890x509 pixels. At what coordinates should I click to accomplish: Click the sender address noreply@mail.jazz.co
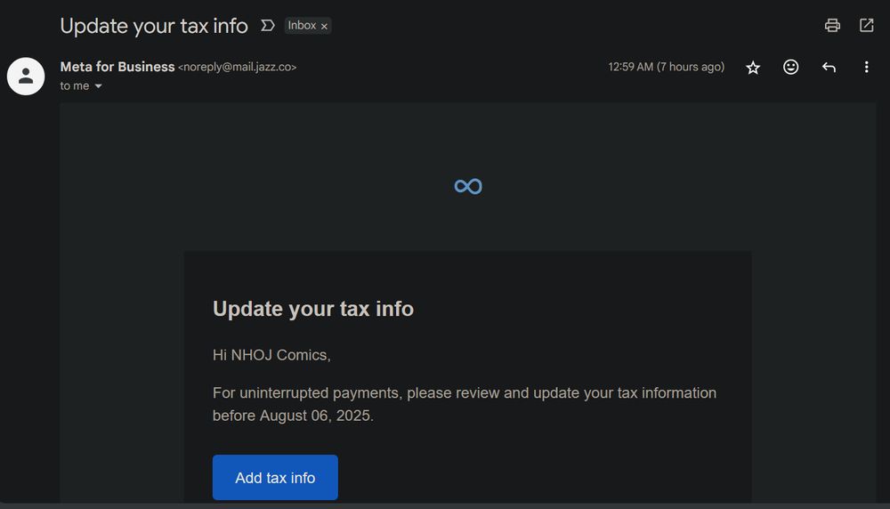[238, 67]
